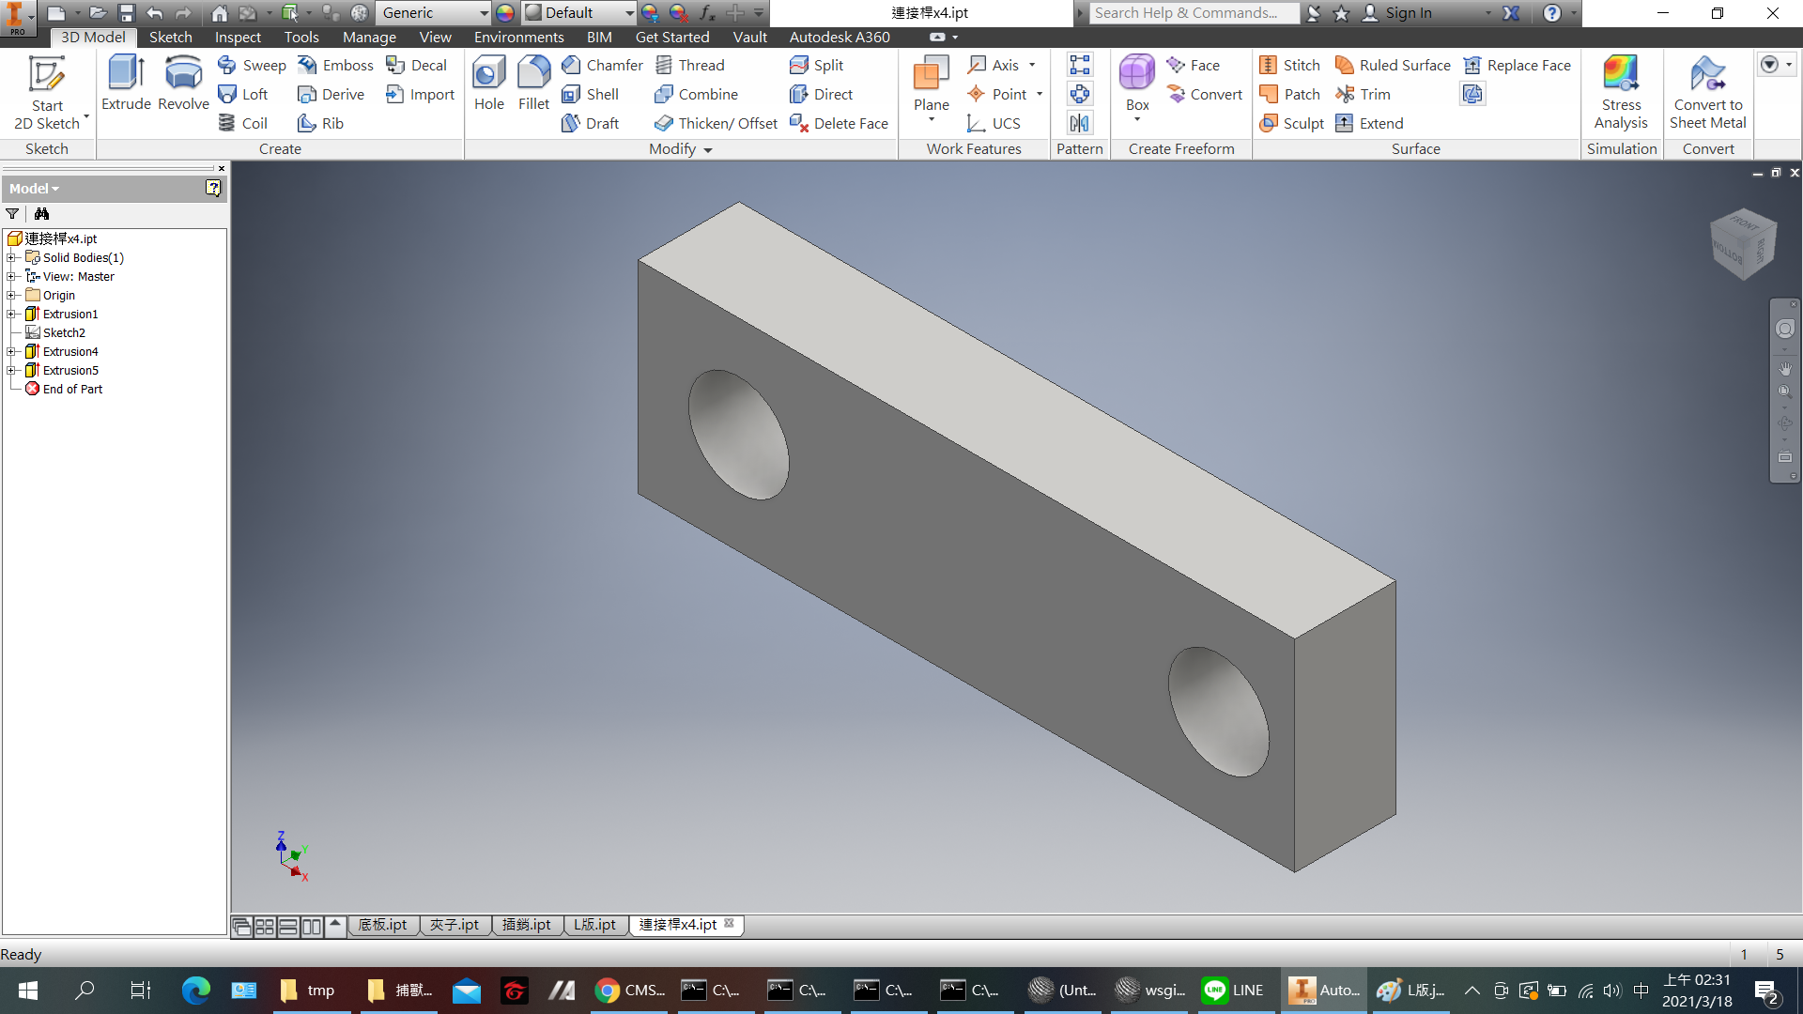This screenshot has height=1014, width=1803.
Task: Expand the View: Master node
Action: [11, 276]
